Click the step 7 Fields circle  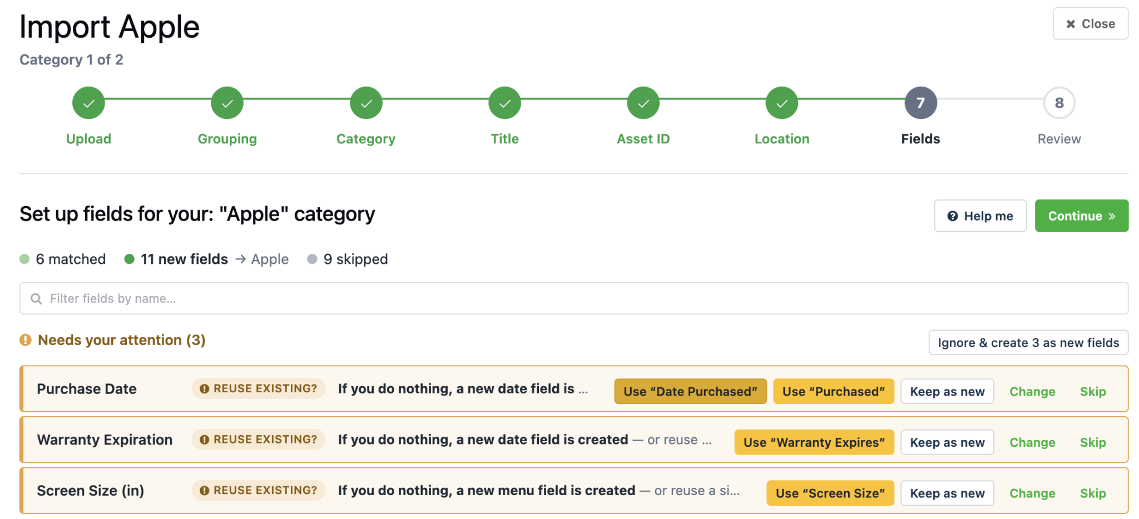pos(921,103)
